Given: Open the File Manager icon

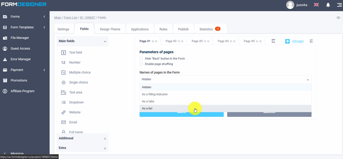Looking at the screenshot, I should pos(5,38).
